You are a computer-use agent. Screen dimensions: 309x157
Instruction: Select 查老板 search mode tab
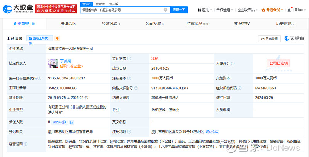point(100,4)
